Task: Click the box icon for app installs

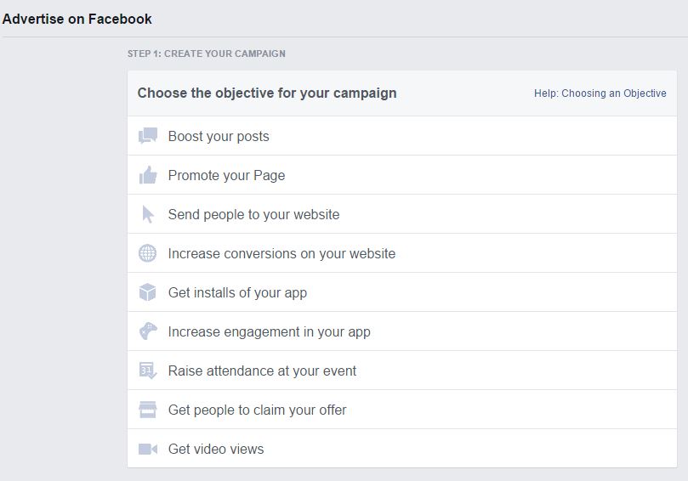Action: coord(148,292)
